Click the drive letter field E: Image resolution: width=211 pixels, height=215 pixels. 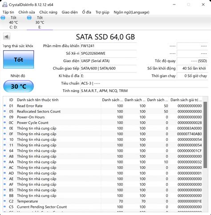(x=108, y=76)
